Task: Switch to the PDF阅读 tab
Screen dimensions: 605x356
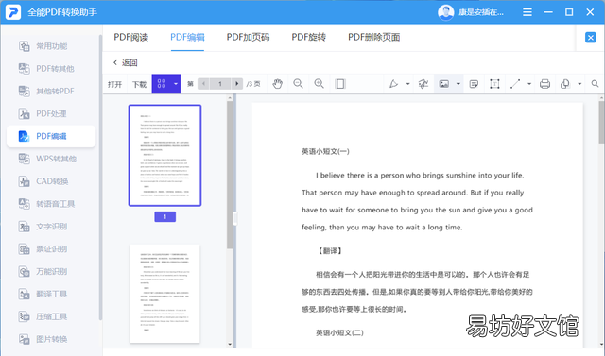Action: [x=131, y=37]
